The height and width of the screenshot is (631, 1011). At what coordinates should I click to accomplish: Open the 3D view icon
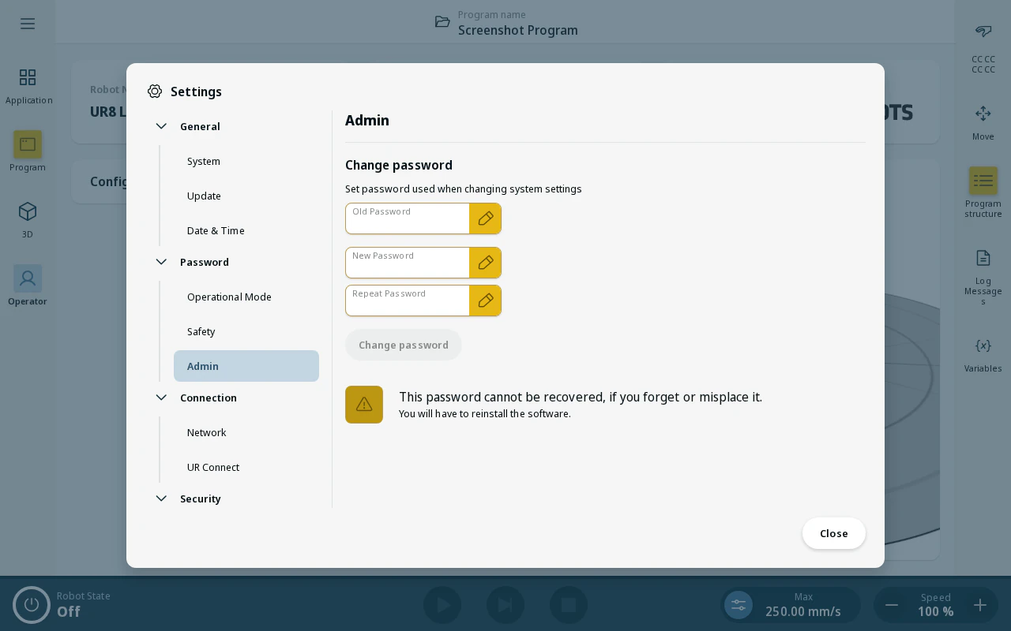[28, 211]
